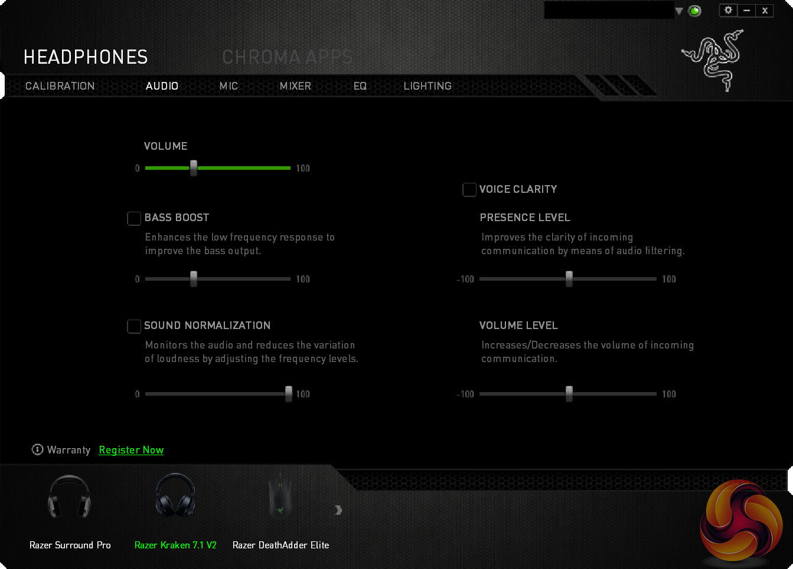This screenshot has width=793, height=569.
Task: Select the Headphones section heading
Action: click(x=86, y=57)
